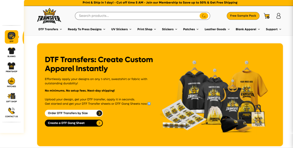
Task: Open the user account icon
Action: 279,16
